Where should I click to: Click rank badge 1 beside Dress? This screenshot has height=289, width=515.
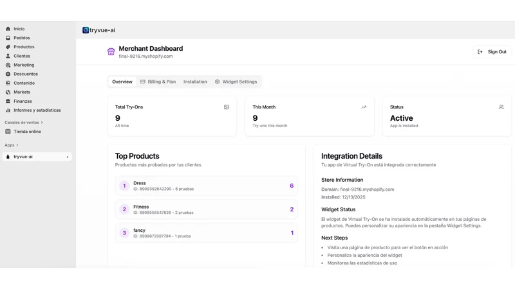124,186
